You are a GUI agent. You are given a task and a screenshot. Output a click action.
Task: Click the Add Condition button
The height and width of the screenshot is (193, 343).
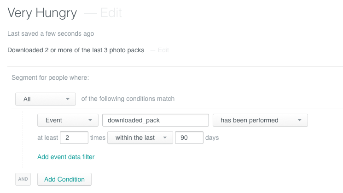coord(64,179)
